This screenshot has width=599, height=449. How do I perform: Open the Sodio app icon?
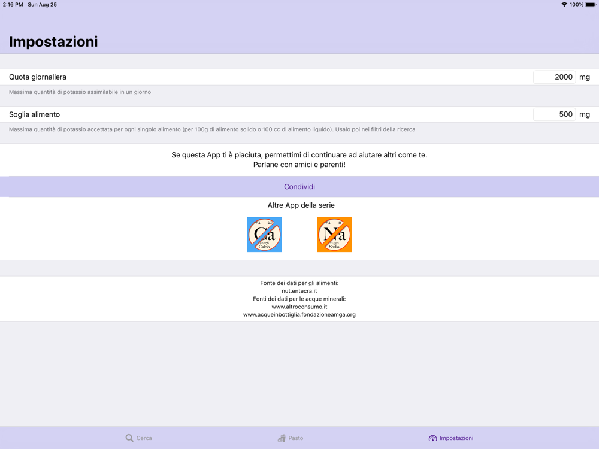(334, 235)
